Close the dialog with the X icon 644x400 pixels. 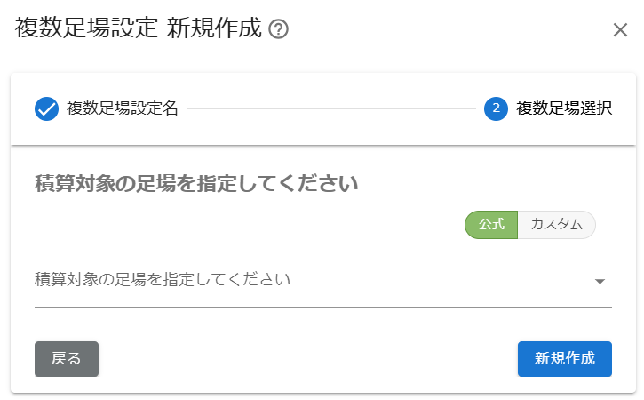point(620,30)
